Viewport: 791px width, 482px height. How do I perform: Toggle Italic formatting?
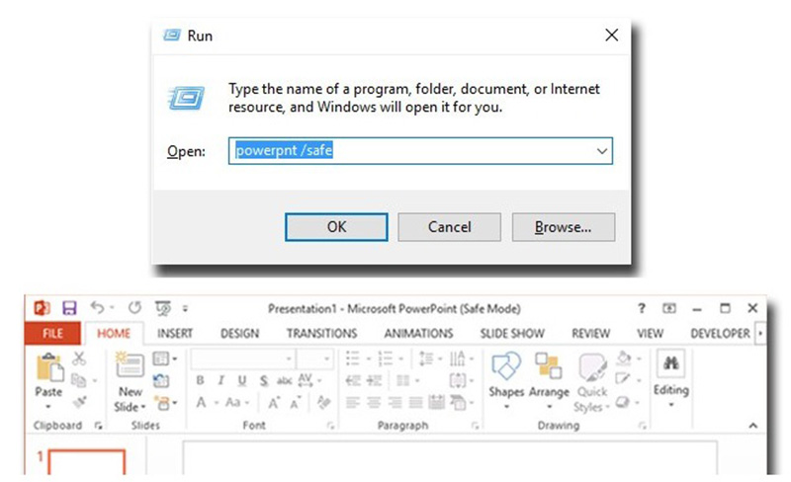coord(222,380)
